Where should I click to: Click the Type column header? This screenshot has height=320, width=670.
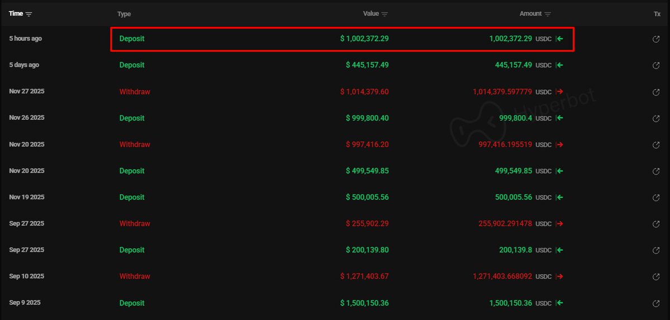[124, 14]
